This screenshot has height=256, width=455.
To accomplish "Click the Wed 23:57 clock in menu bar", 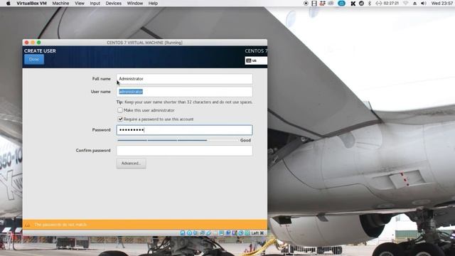I will click(x=442, y=3).
